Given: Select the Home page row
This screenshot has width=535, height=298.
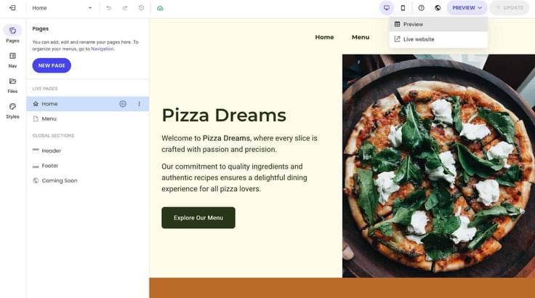Looking at the screenshot, I should click(88, 104).
